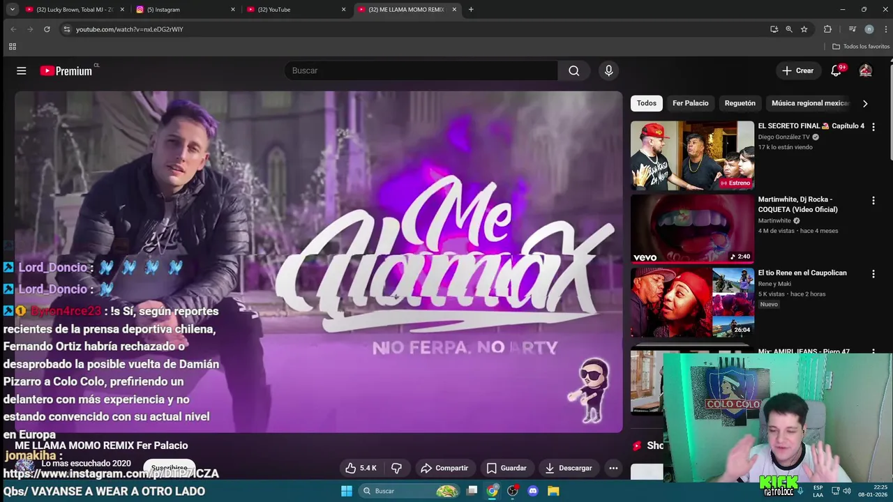Go back in Chrome

[13, 29]
